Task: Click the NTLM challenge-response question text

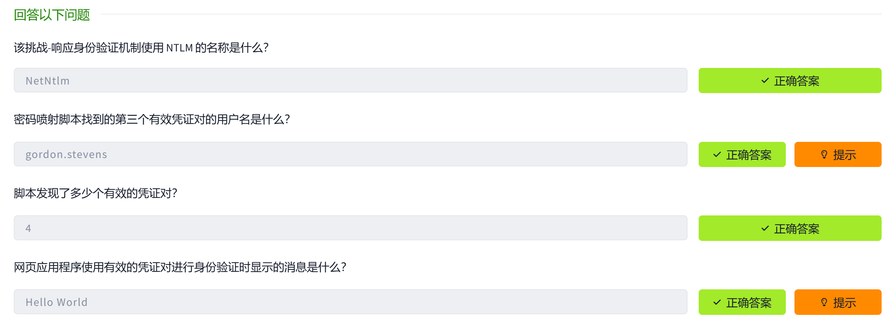Action: [x=141, y=48]
